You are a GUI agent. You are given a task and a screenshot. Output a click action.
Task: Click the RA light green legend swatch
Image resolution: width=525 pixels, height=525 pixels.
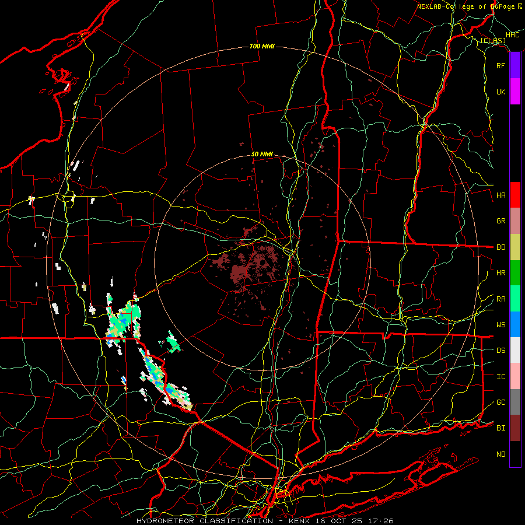[515, 299]
